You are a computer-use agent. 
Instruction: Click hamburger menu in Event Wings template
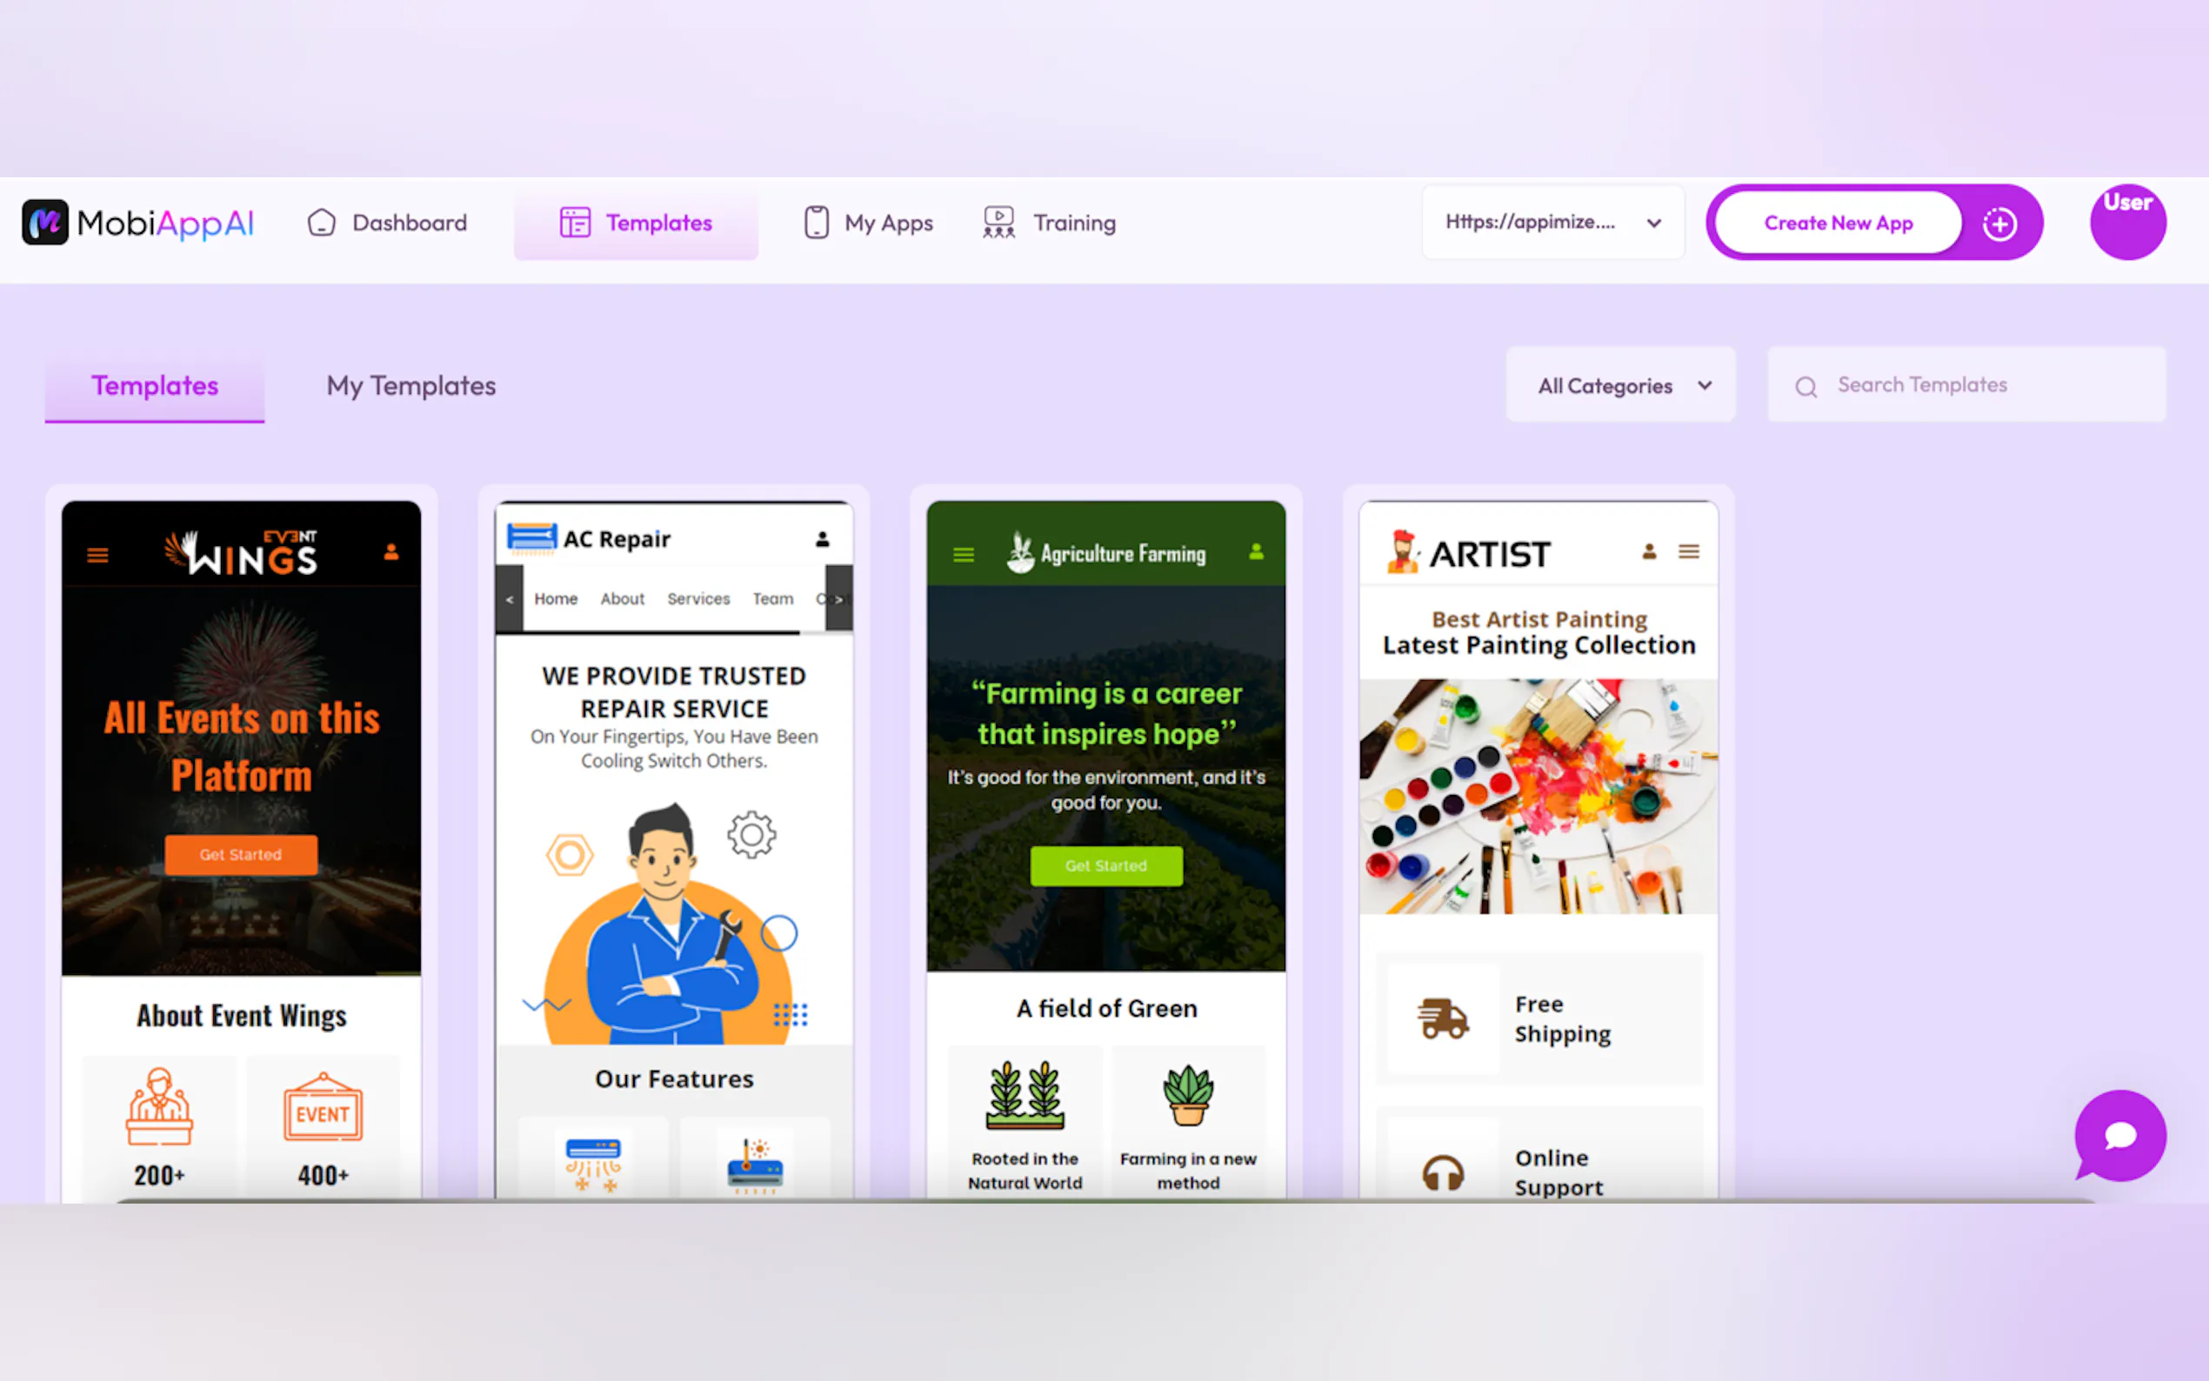[97, 555]
